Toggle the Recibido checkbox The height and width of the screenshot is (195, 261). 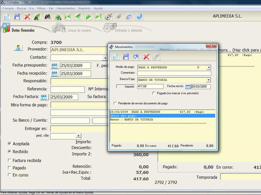pos(9,151)
